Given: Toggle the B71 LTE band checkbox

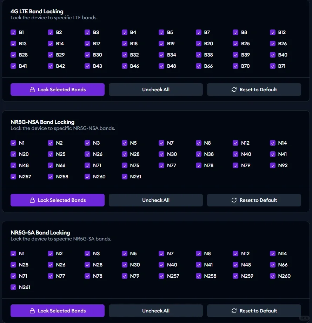Looking at the screenshot, I should pyautogui.click(x=273, y=66).
